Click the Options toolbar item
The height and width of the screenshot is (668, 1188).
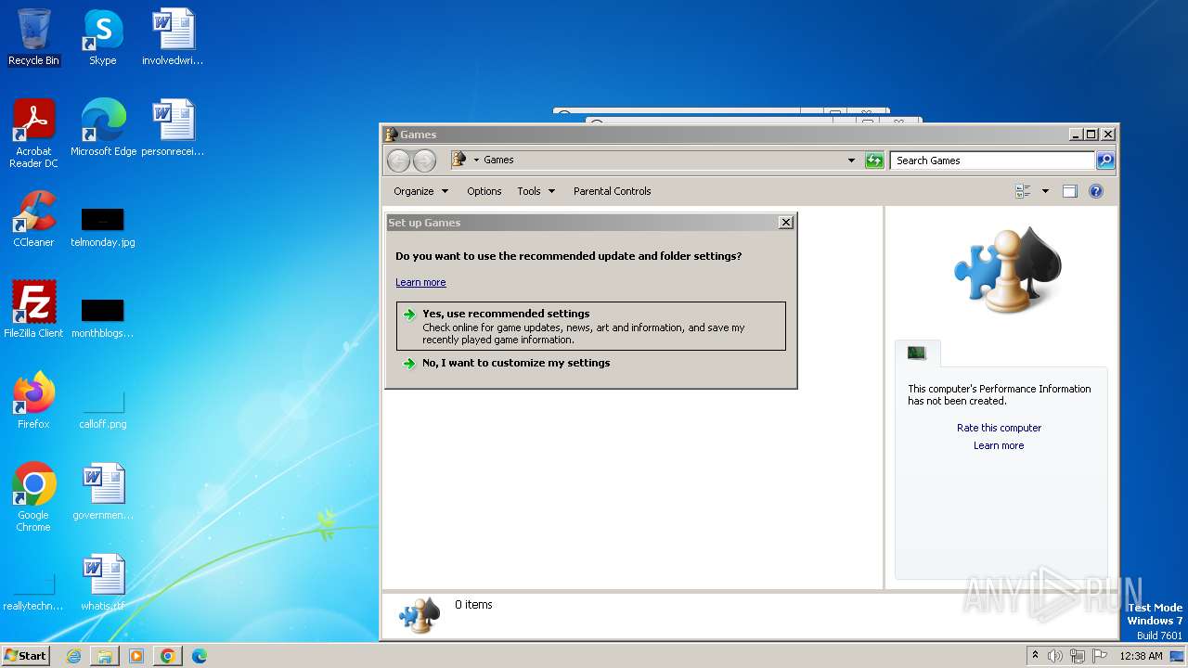[484, 191]
